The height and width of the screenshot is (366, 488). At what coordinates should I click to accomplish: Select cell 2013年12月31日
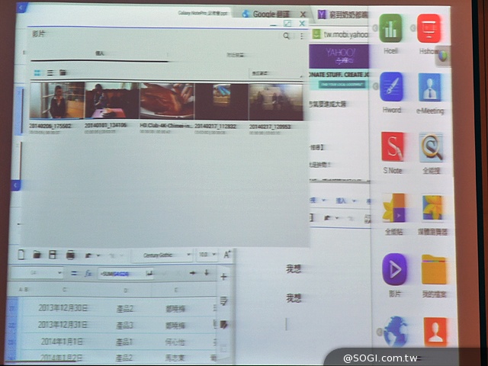pos(63,325)
